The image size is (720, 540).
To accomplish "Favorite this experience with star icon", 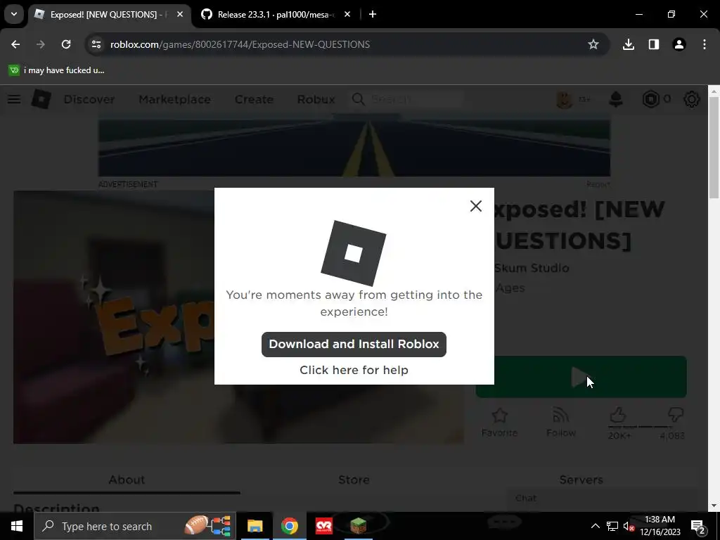I will click(500, 422).
